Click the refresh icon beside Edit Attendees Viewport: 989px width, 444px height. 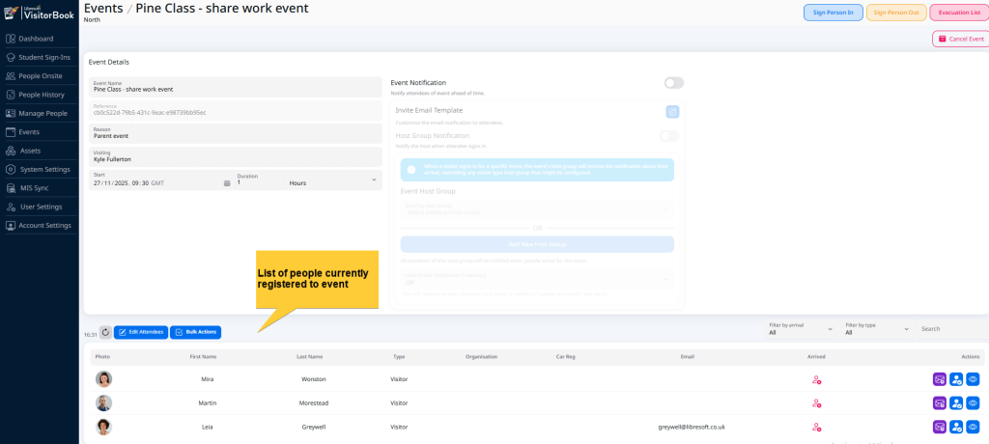105,332
